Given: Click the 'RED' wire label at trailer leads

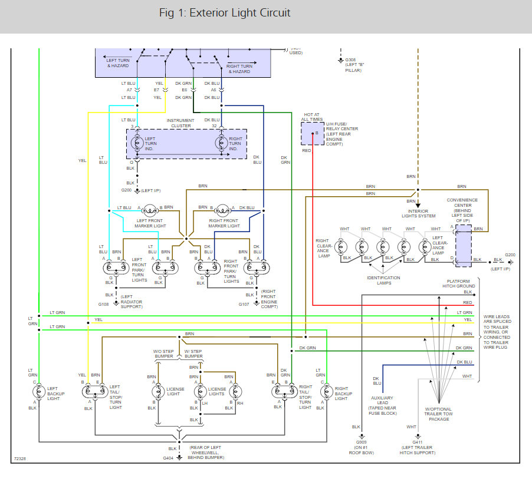Looking at the screenshot, I should click(x=468, y=302).
